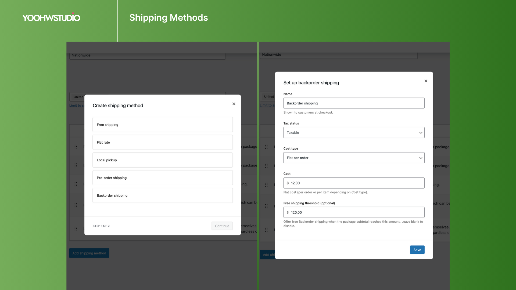516x290 pixels.
Task: Click third drag handle in right shipping list
Action: (x=266, y=185)
